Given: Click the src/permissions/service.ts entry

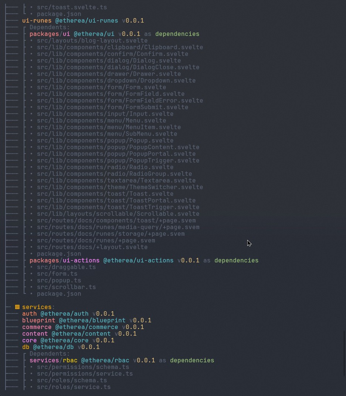Looking at the screenshot, I should point(85,374).
